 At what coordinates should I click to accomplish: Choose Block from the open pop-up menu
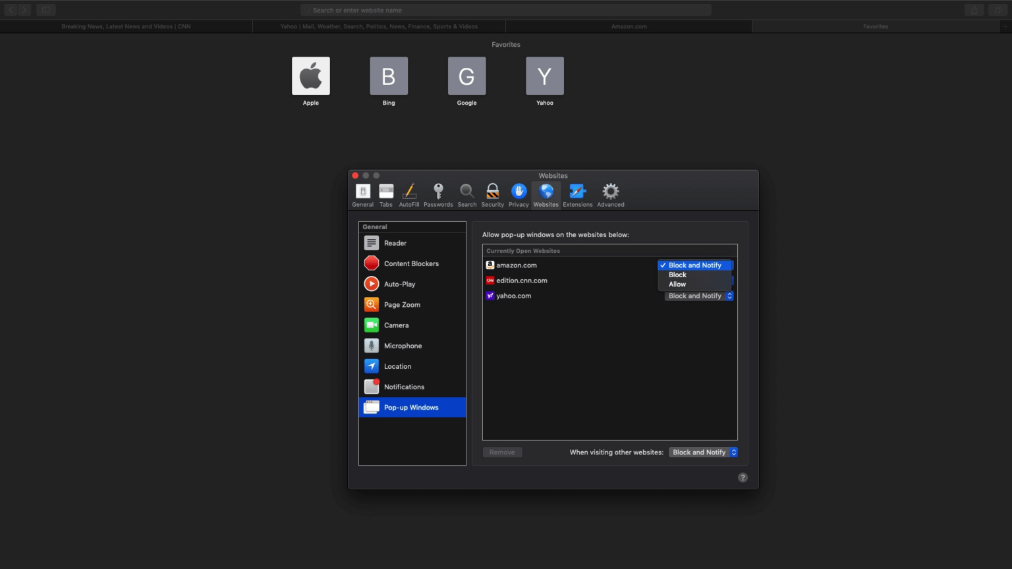pos(677,275)
